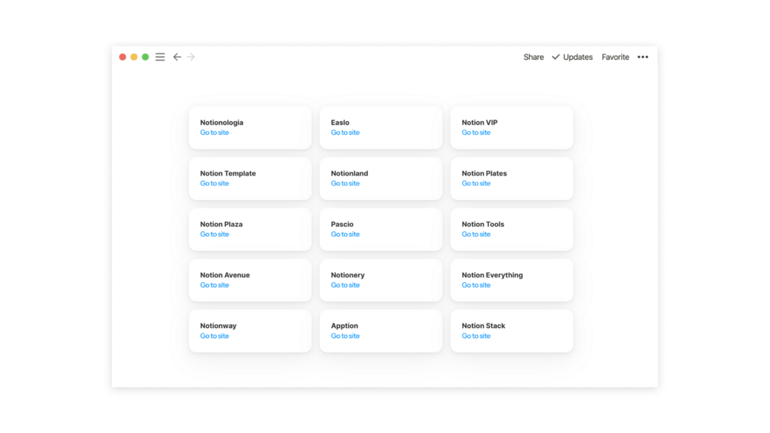This screenshot has height=433, width=770.
Task: Click Go to site under Notion Everything
Action: 476,285
